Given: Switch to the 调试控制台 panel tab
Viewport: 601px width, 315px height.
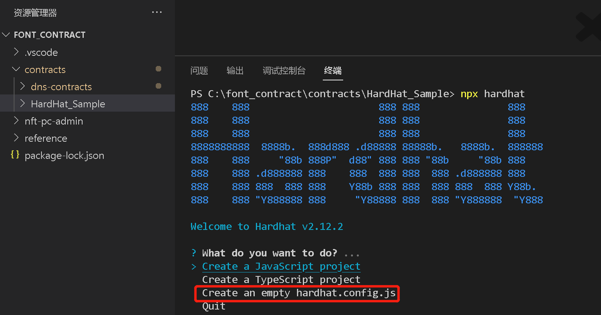Looking at the screenshot, I should 284,71.
